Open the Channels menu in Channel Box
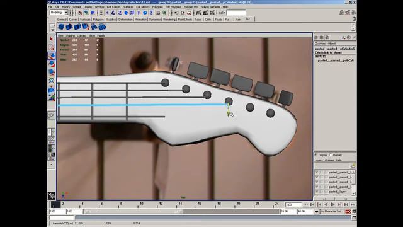The width and height of the screenshot is (403, 227). pos(320,44)
